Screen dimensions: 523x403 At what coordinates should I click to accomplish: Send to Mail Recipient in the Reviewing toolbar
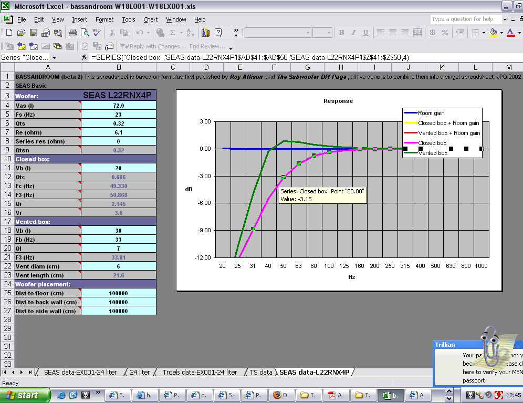(109, 46)
